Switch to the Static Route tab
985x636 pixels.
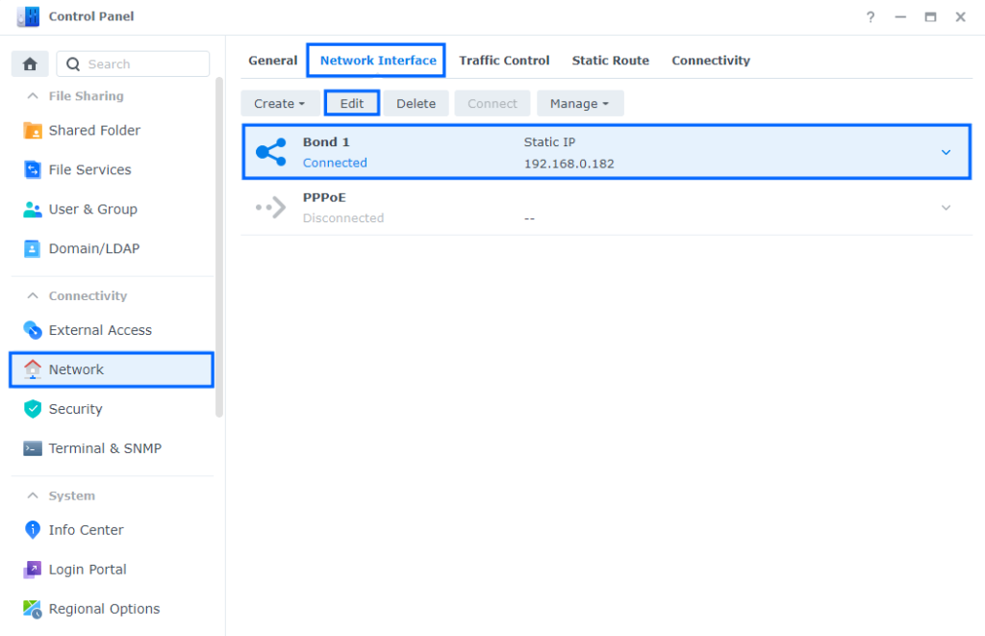(x=610, y=60)
